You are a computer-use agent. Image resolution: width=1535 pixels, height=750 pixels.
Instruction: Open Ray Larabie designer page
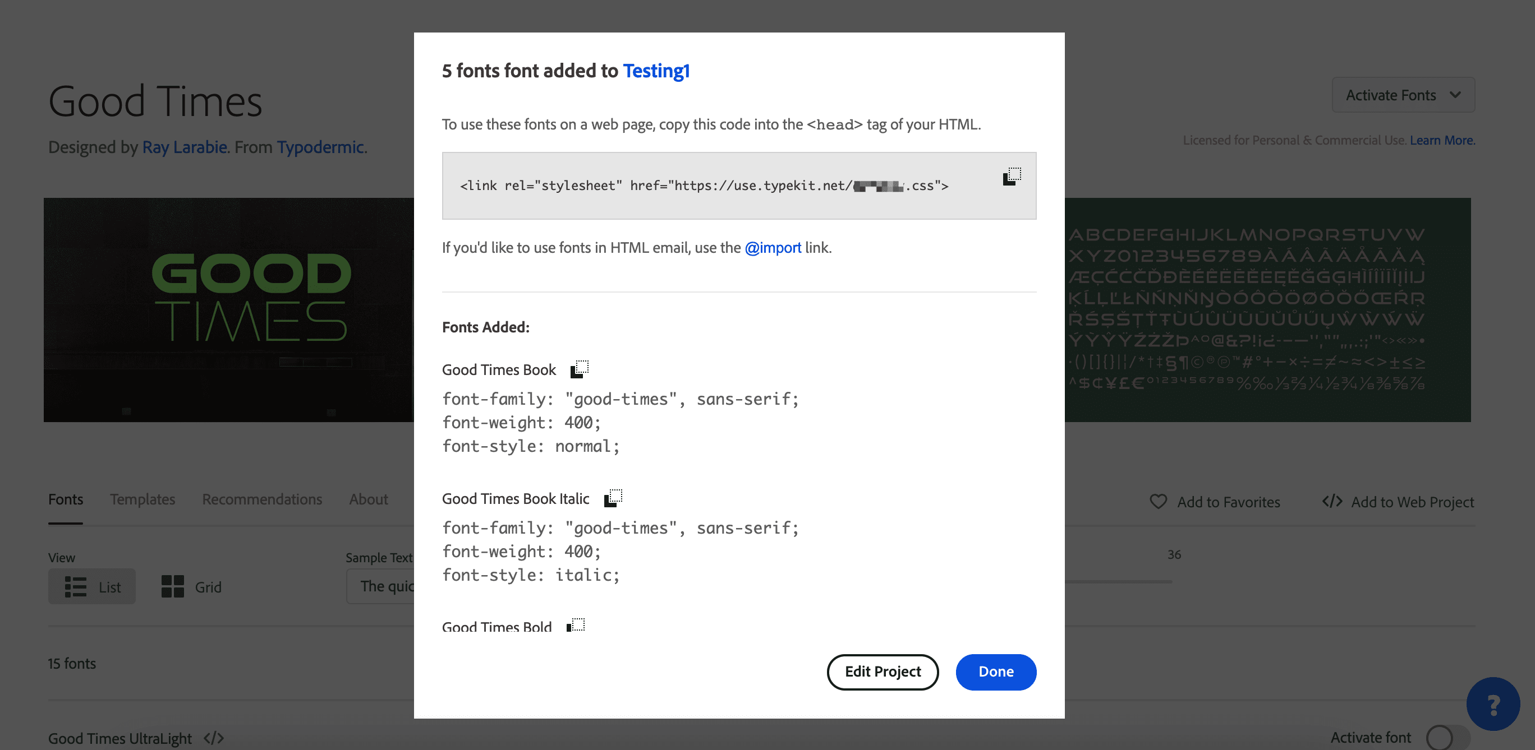(x=184, y=147)
